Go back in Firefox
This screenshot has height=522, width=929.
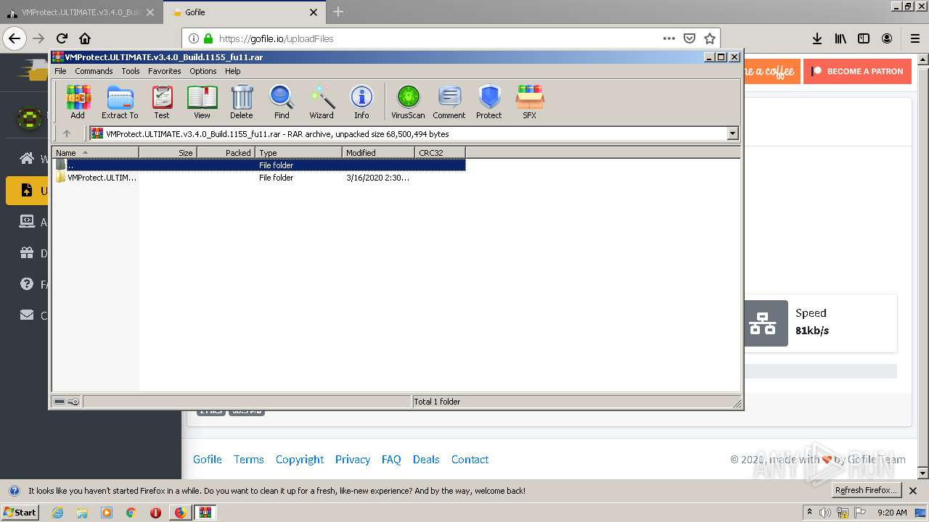15,38
